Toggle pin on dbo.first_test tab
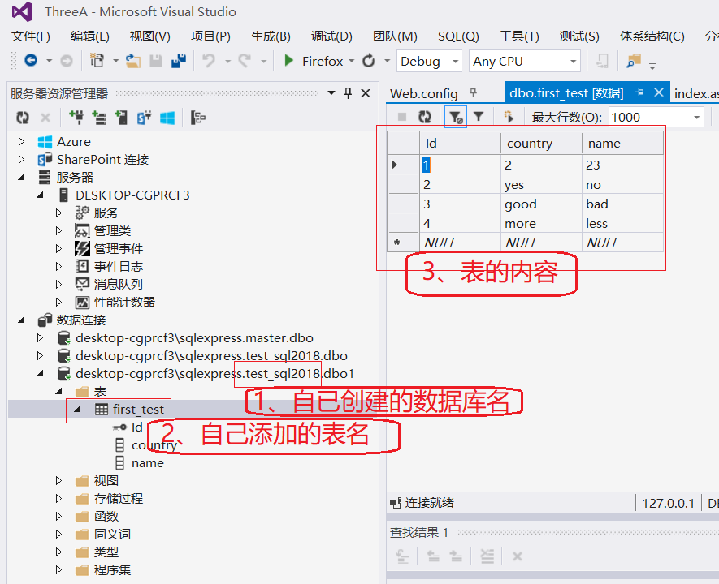This screenshot has width=719, height=584. 639,93
